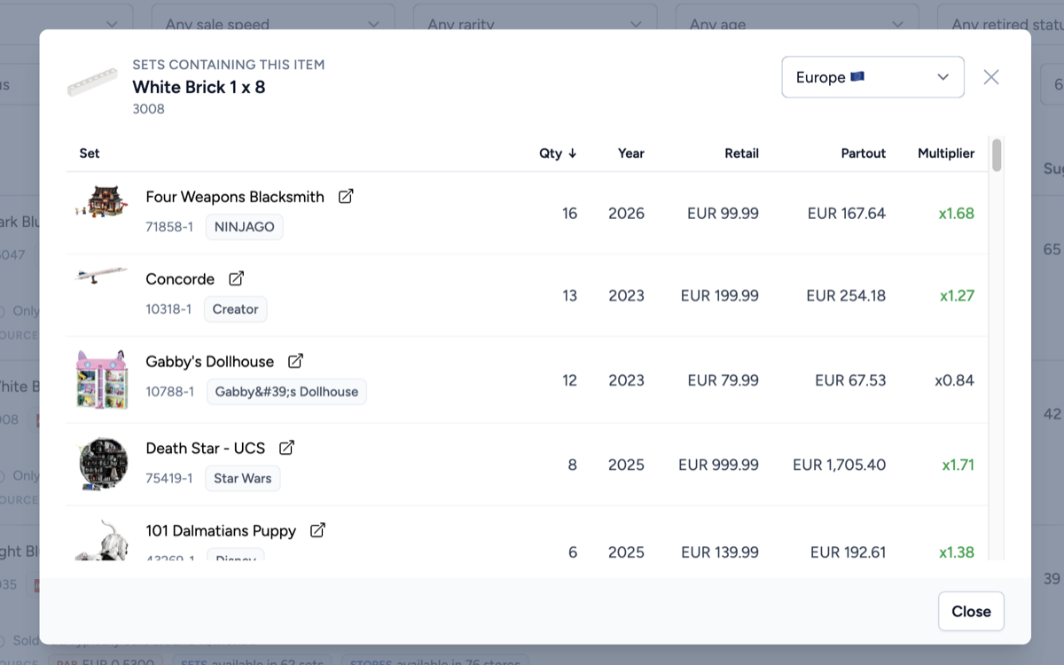
Task: Open the 'Any retired status' filter dropdown
Action: pyautogui.click(x=1001, y=23)
